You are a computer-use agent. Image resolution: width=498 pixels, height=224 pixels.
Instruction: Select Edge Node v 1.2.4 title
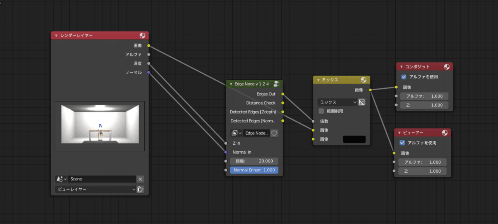point(251,84)
